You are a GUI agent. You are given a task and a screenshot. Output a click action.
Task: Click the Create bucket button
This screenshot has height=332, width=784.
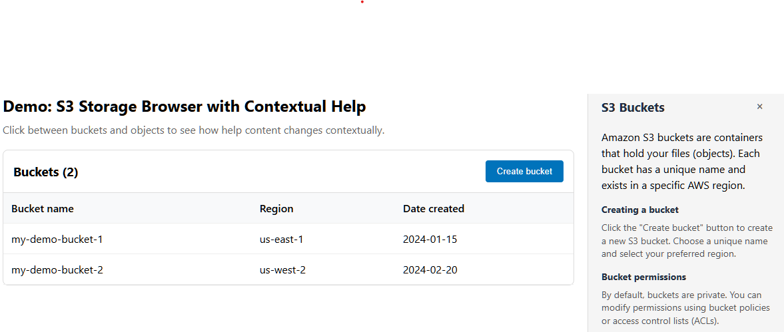524,171
